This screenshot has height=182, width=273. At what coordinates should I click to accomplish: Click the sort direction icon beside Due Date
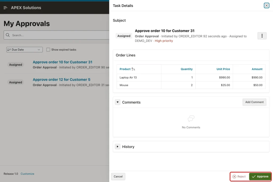(9, 50)
